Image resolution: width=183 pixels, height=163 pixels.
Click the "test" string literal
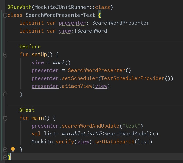[x=131, y=126]
